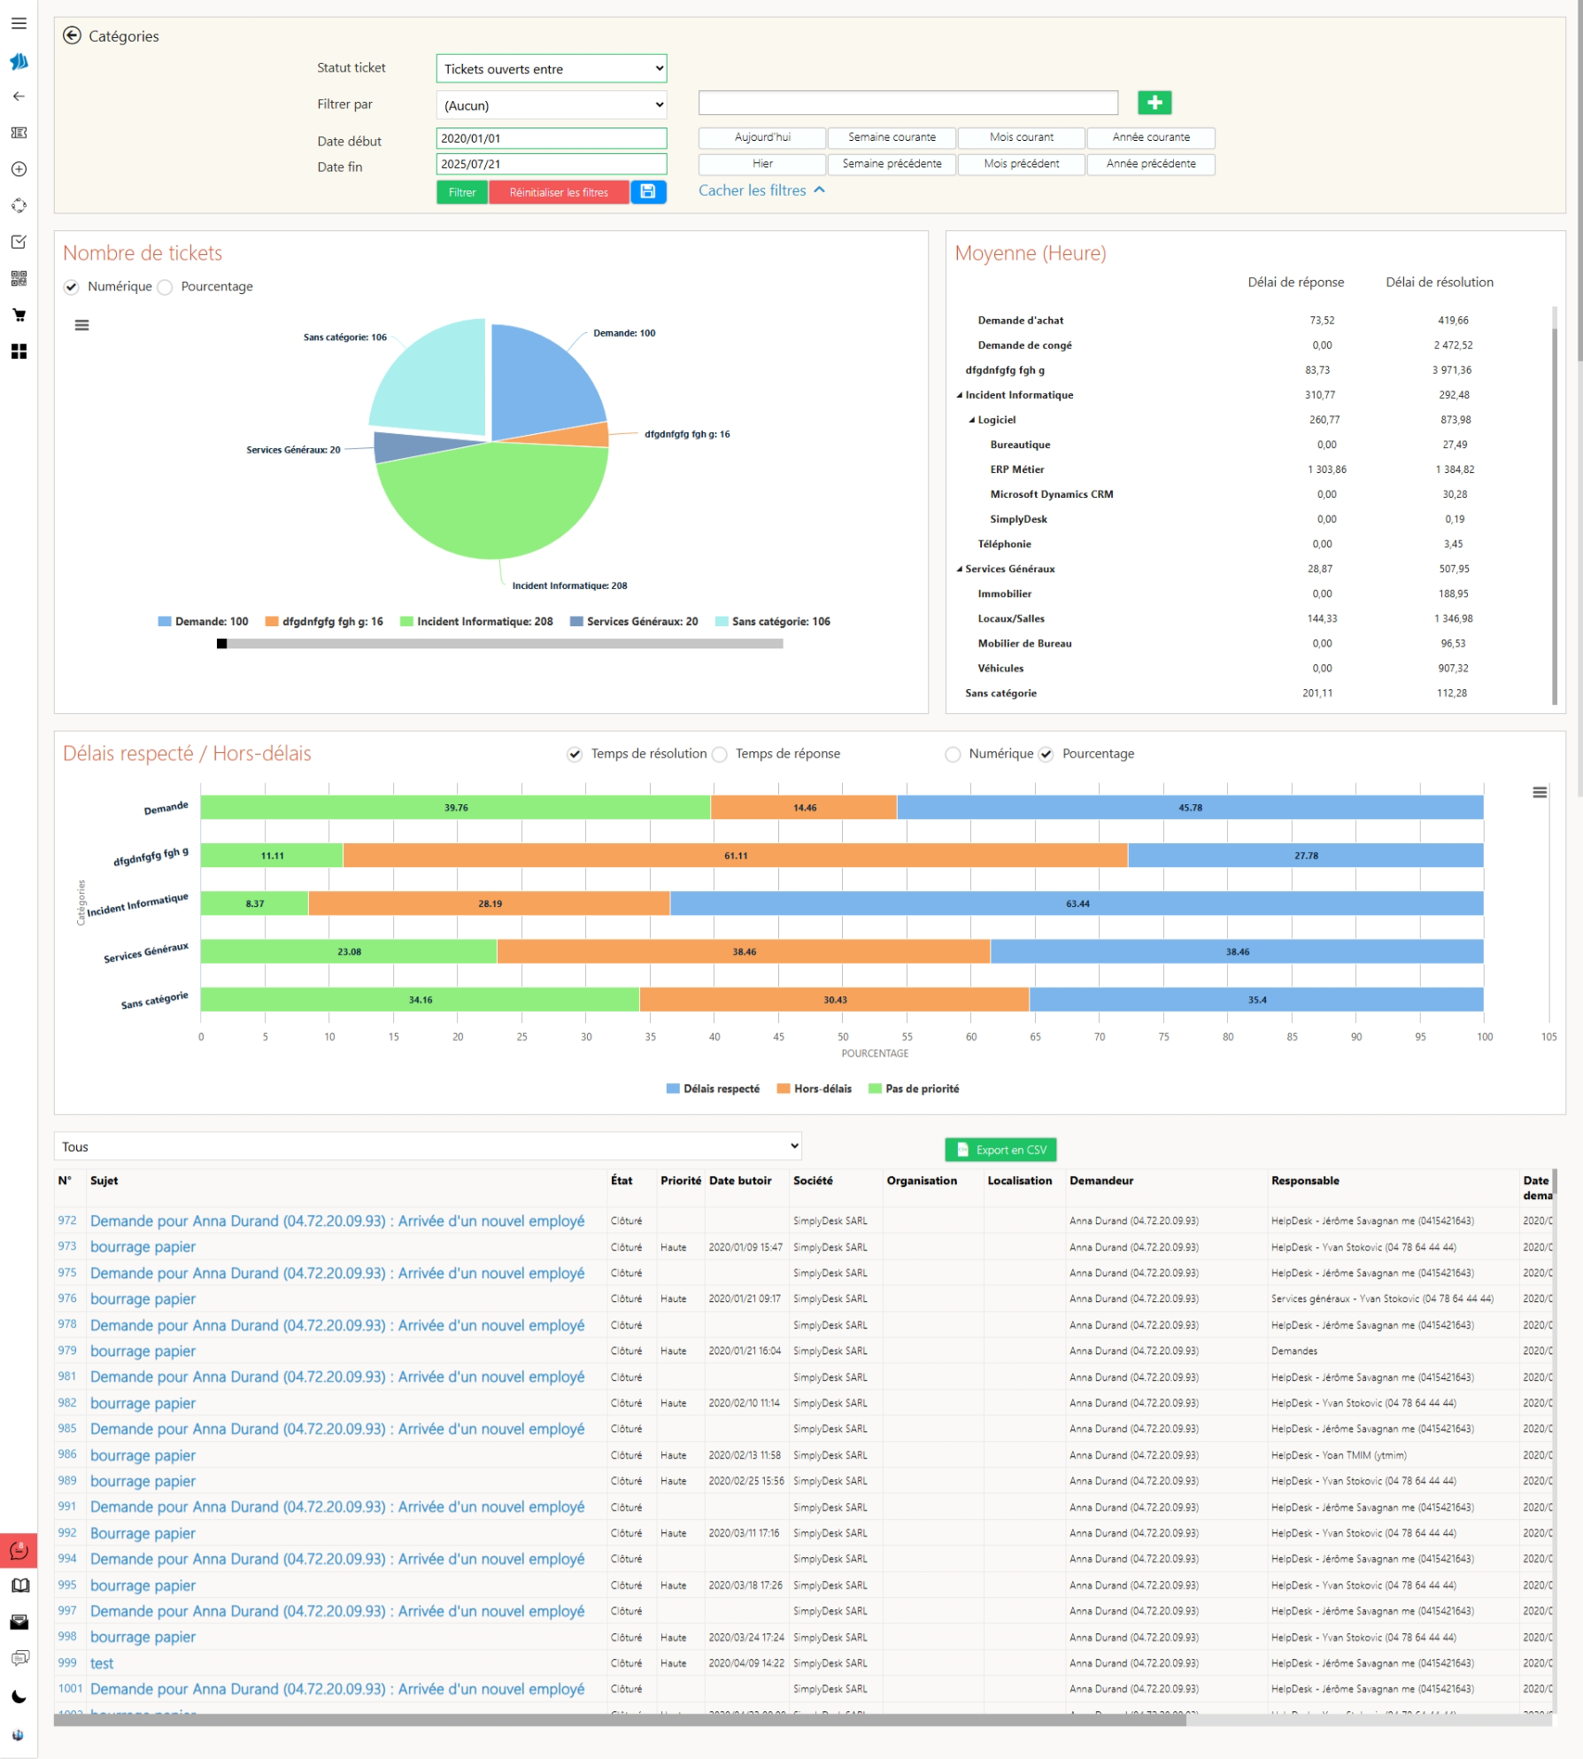
Task: Go back using the Catégories back arrow
Action: (x=73, y=35)
